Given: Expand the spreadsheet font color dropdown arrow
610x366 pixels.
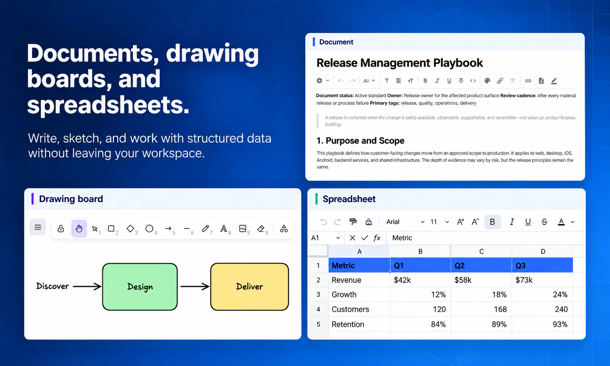Looking at the screenshot, I should click(x=572, y=222).
